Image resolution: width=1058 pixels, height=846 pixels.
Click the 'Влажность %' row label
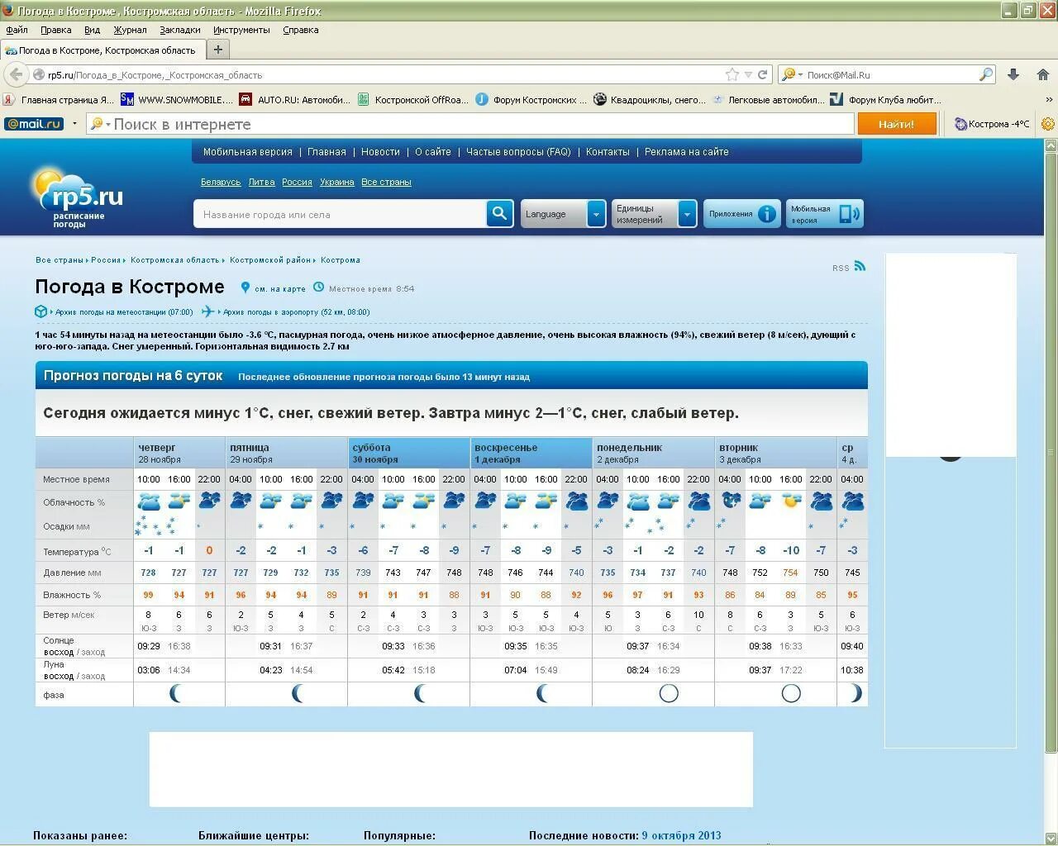click(x=72, y=595)
